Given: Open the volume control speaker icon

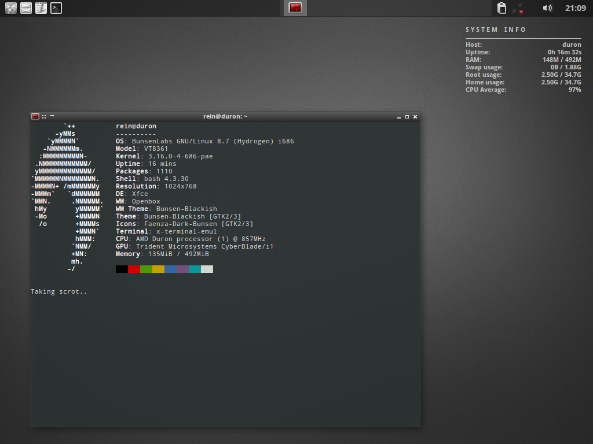Looking at the screenshot, I should 547,8.
